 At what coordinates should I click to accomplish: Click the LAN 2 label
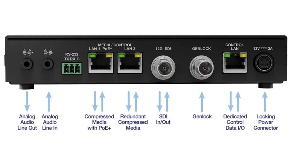point(130,49)
